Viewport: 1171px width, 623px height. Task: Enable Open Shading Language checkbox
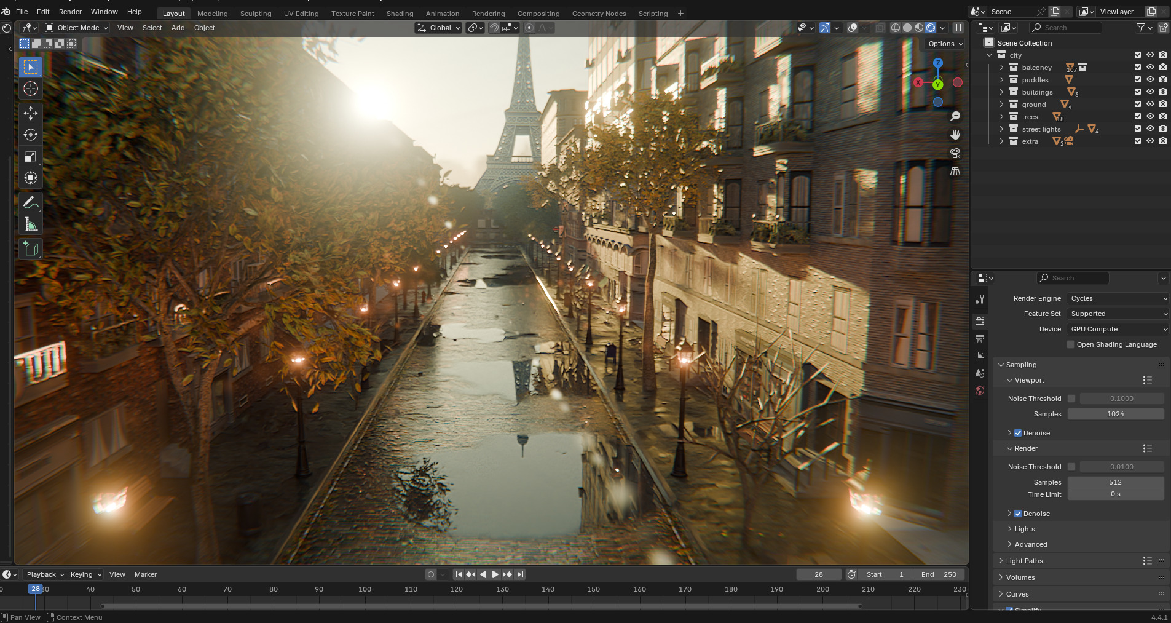(x=1071, y=344)
